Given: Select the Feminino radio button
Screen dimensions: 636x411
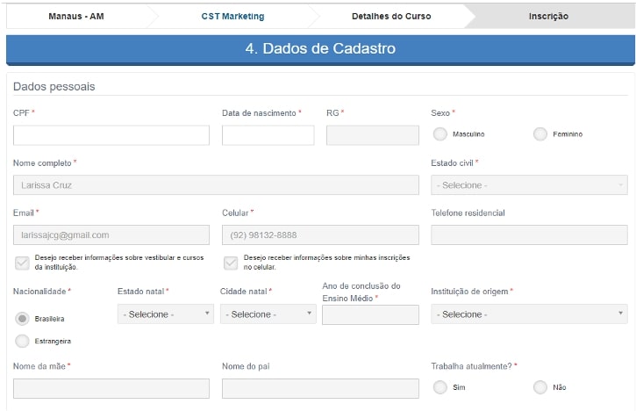Looking at the screenshot, I should click(540, 134).
